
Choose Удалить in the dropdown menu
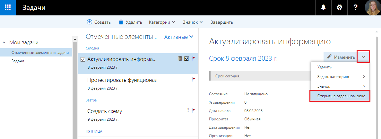tap(324, 67)
